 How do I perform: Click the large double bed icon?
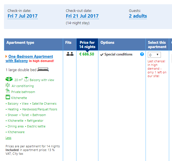(43, 70)
